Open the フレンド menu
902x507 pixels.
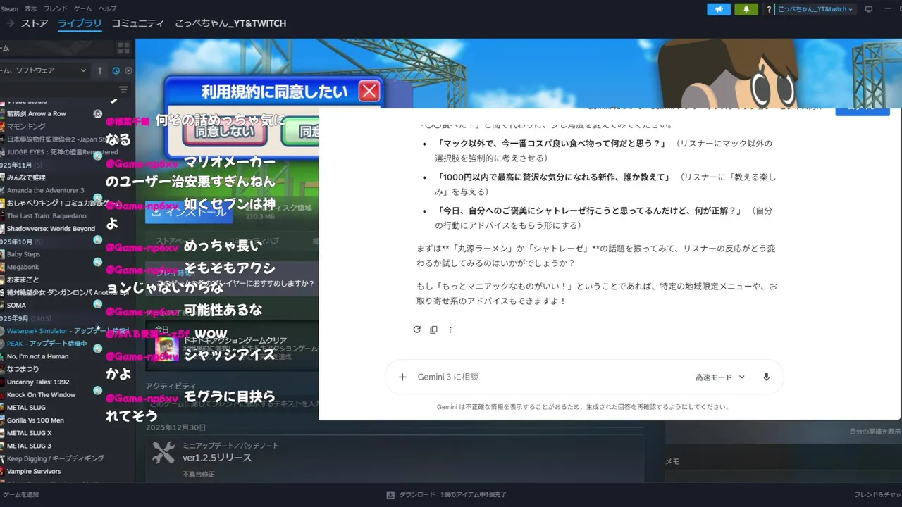coord(56,8)
